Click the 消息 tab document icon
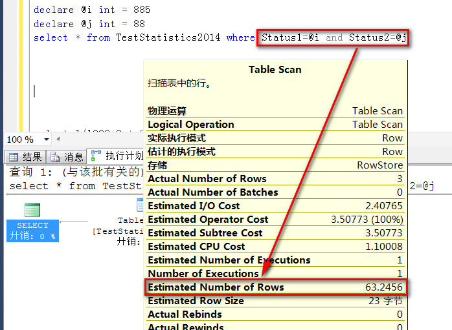Viewport: 452px width, 330px height. (x=55, y=157)
